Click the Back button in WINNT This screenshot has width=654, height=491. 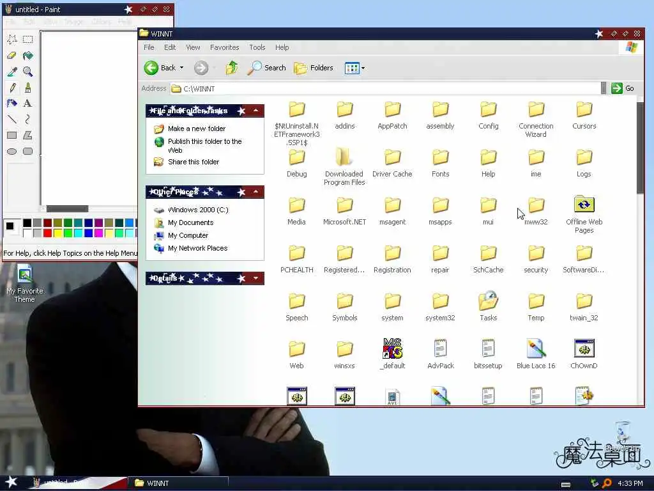(x=160, y=68)
